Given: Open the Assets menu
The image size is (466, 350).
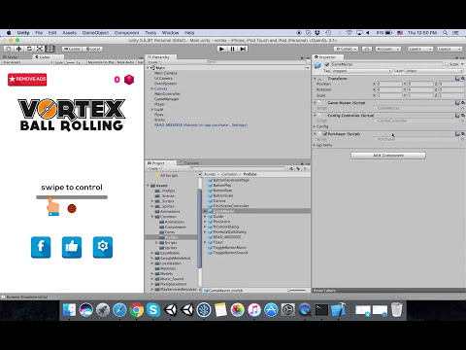Looking at the screenshot, I should click(x=70, y=33).
